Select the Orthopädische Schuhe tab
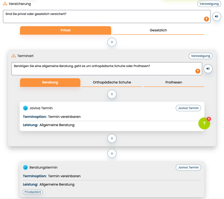The height and width of the screenshot is (199, 224). click(112, 82)
